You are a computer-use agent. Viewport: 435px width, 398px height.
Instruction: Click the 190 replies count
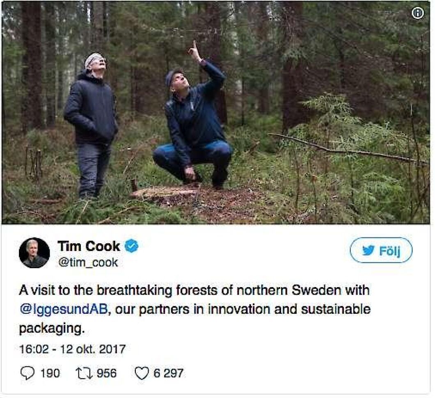click(x=50, y=373)
